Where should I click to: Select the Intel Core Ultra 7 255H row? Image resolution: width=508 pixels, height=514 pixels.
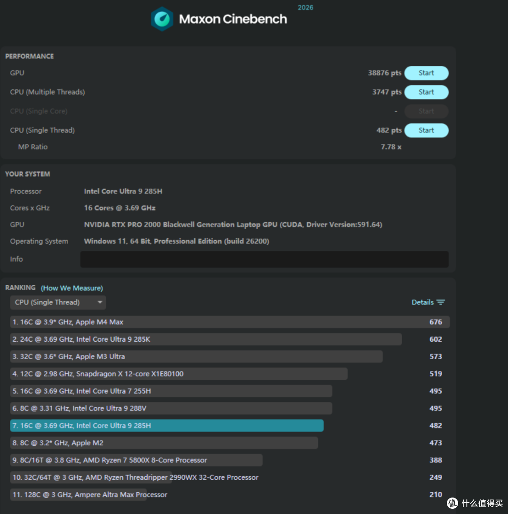tap(230, 391)
